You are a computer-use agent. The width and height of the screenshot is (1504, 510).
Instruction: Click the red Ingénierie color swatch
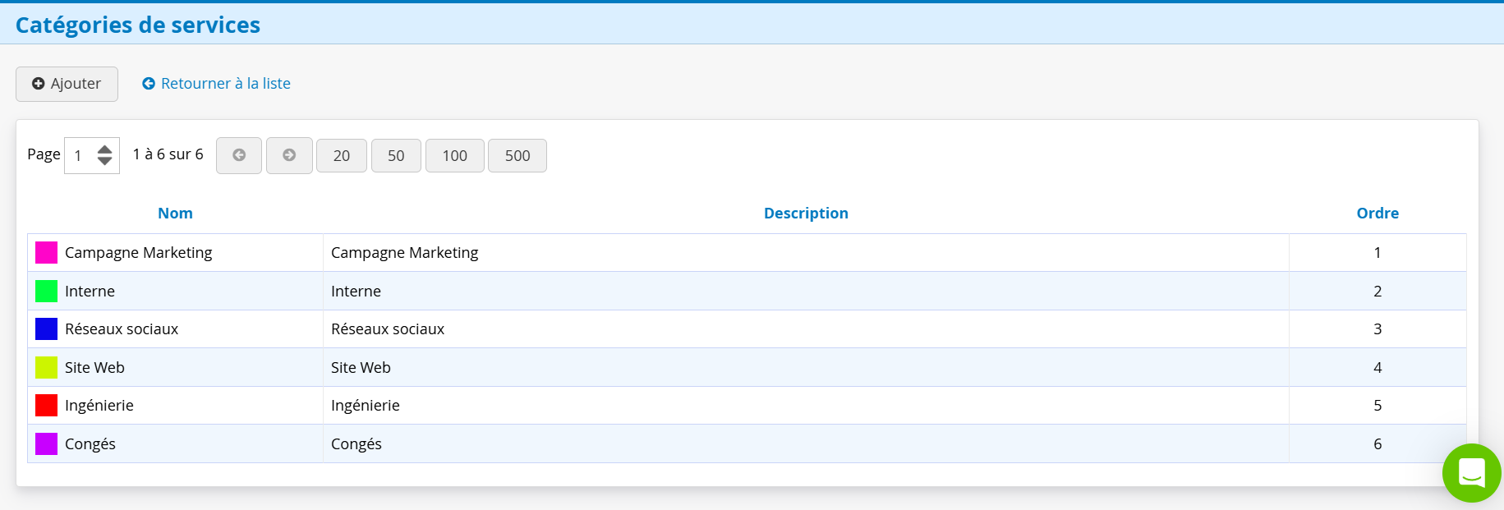coord(46,405)
